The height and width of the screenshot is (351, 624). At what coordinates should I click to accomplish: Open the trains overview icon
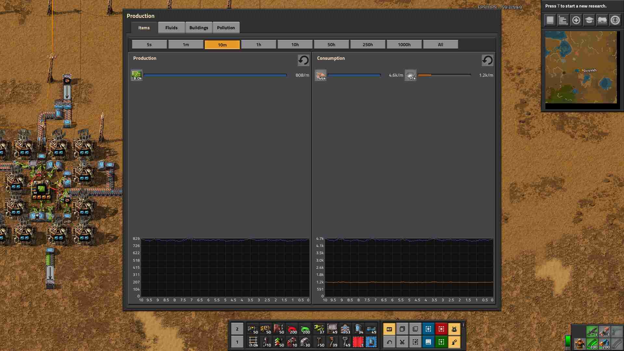coord(602,20)
